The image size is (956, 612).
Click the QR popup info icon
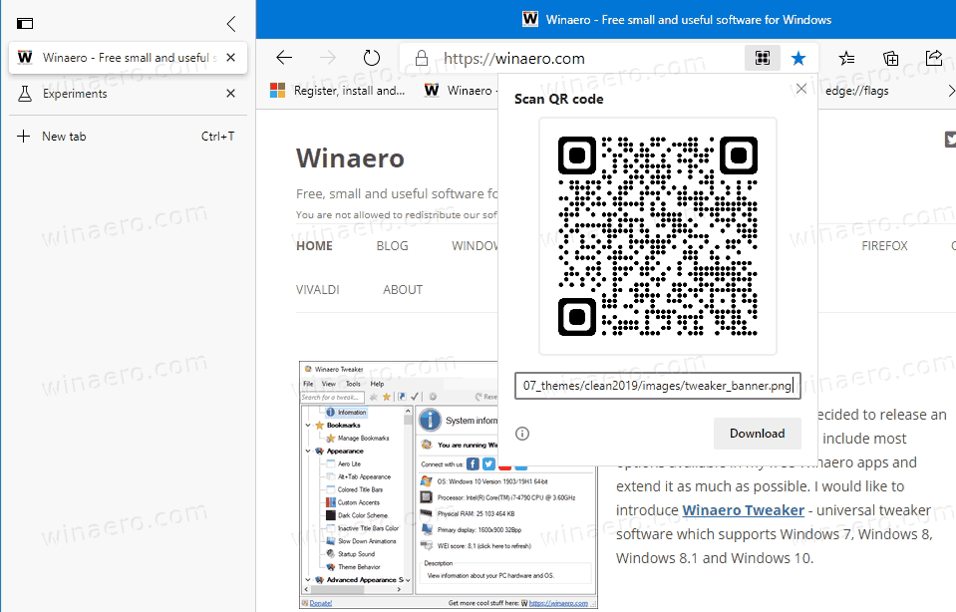pyautogui.click(x=522, y=434)
